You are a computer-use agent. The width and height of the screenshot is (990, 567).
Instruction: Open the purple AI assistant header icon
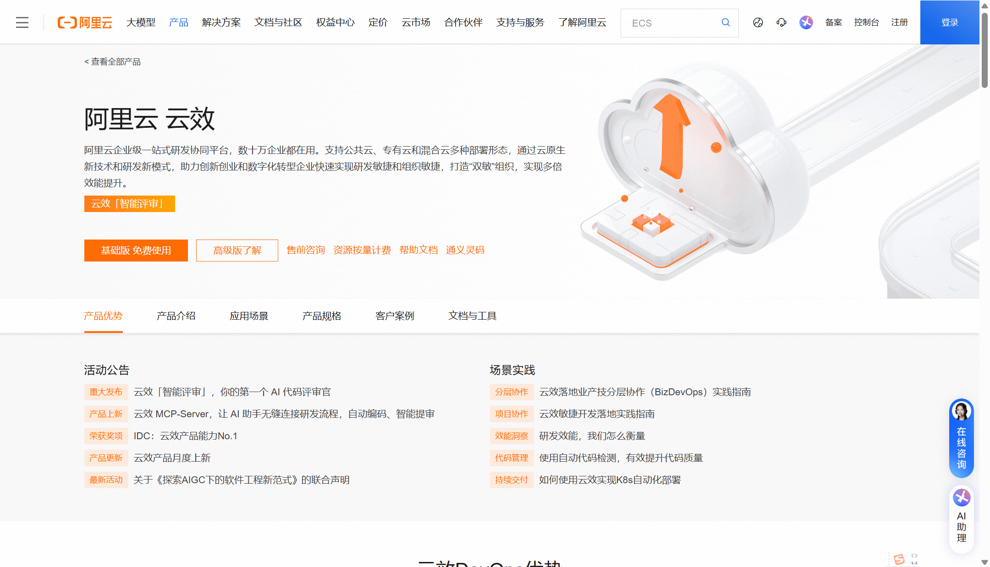pyautogui.click(x=806, y=22)
